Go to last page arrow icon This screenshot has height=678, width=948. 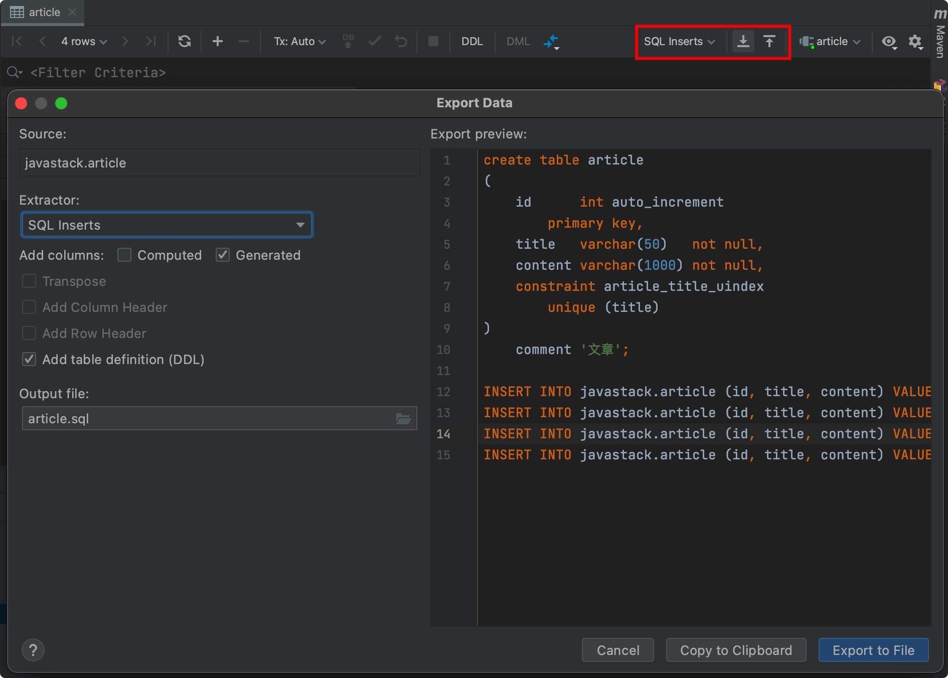(150, 42)
